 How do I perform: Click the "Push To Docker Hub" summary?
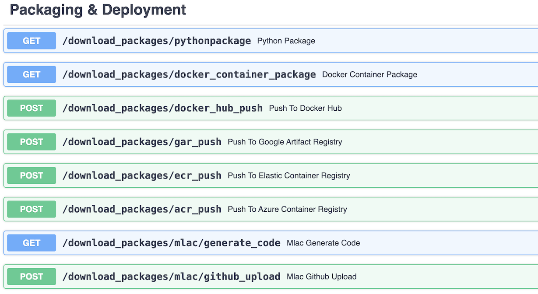click(305, 108)
